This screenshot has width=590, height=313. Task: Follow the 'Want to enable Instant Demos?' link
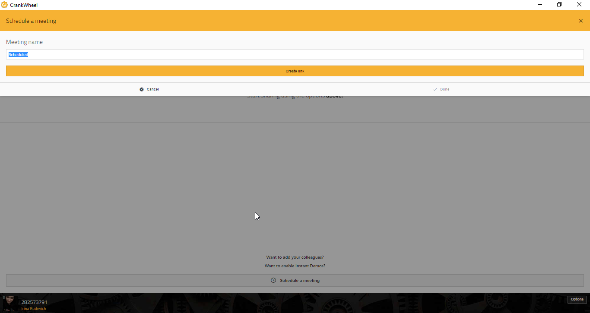tap(295, 266)
